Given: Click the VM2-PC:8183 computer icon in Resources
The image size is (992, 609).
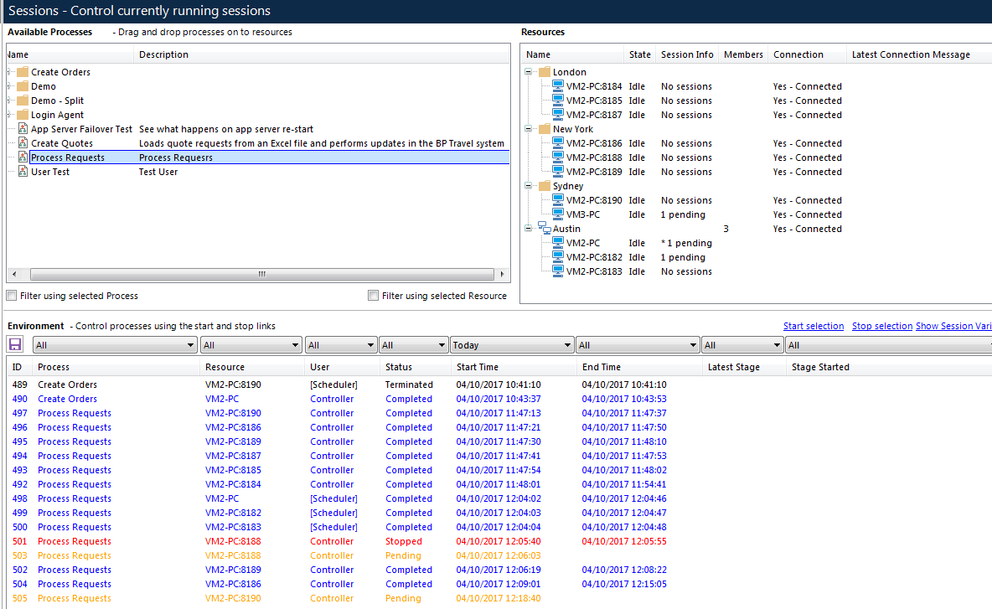Looking at the screenshot, I should (x=558, y=271).
